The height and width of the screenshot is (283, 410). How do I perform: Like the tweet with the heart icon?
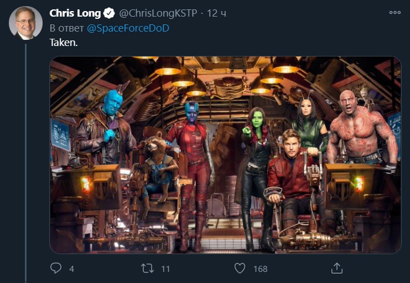[240, 269]
